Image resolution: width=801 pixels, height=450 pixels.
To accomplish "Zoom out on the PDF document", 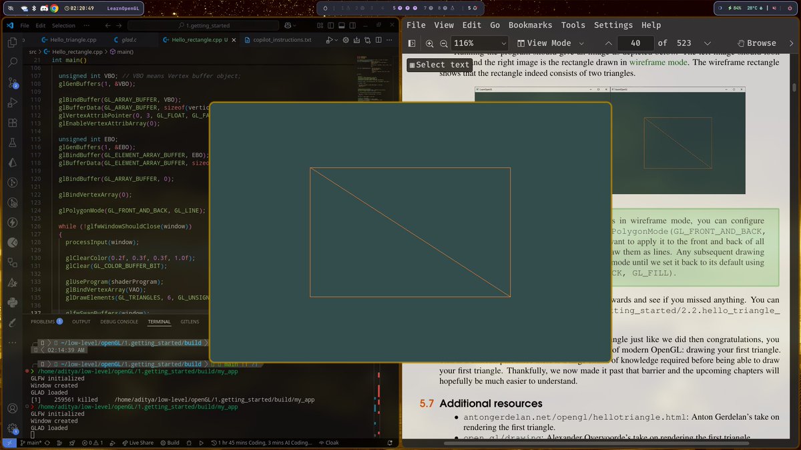I will point(444,43).
